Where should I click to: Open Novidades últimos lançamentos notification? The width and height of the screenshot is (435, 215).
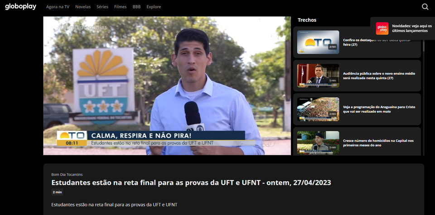[403, 29]
